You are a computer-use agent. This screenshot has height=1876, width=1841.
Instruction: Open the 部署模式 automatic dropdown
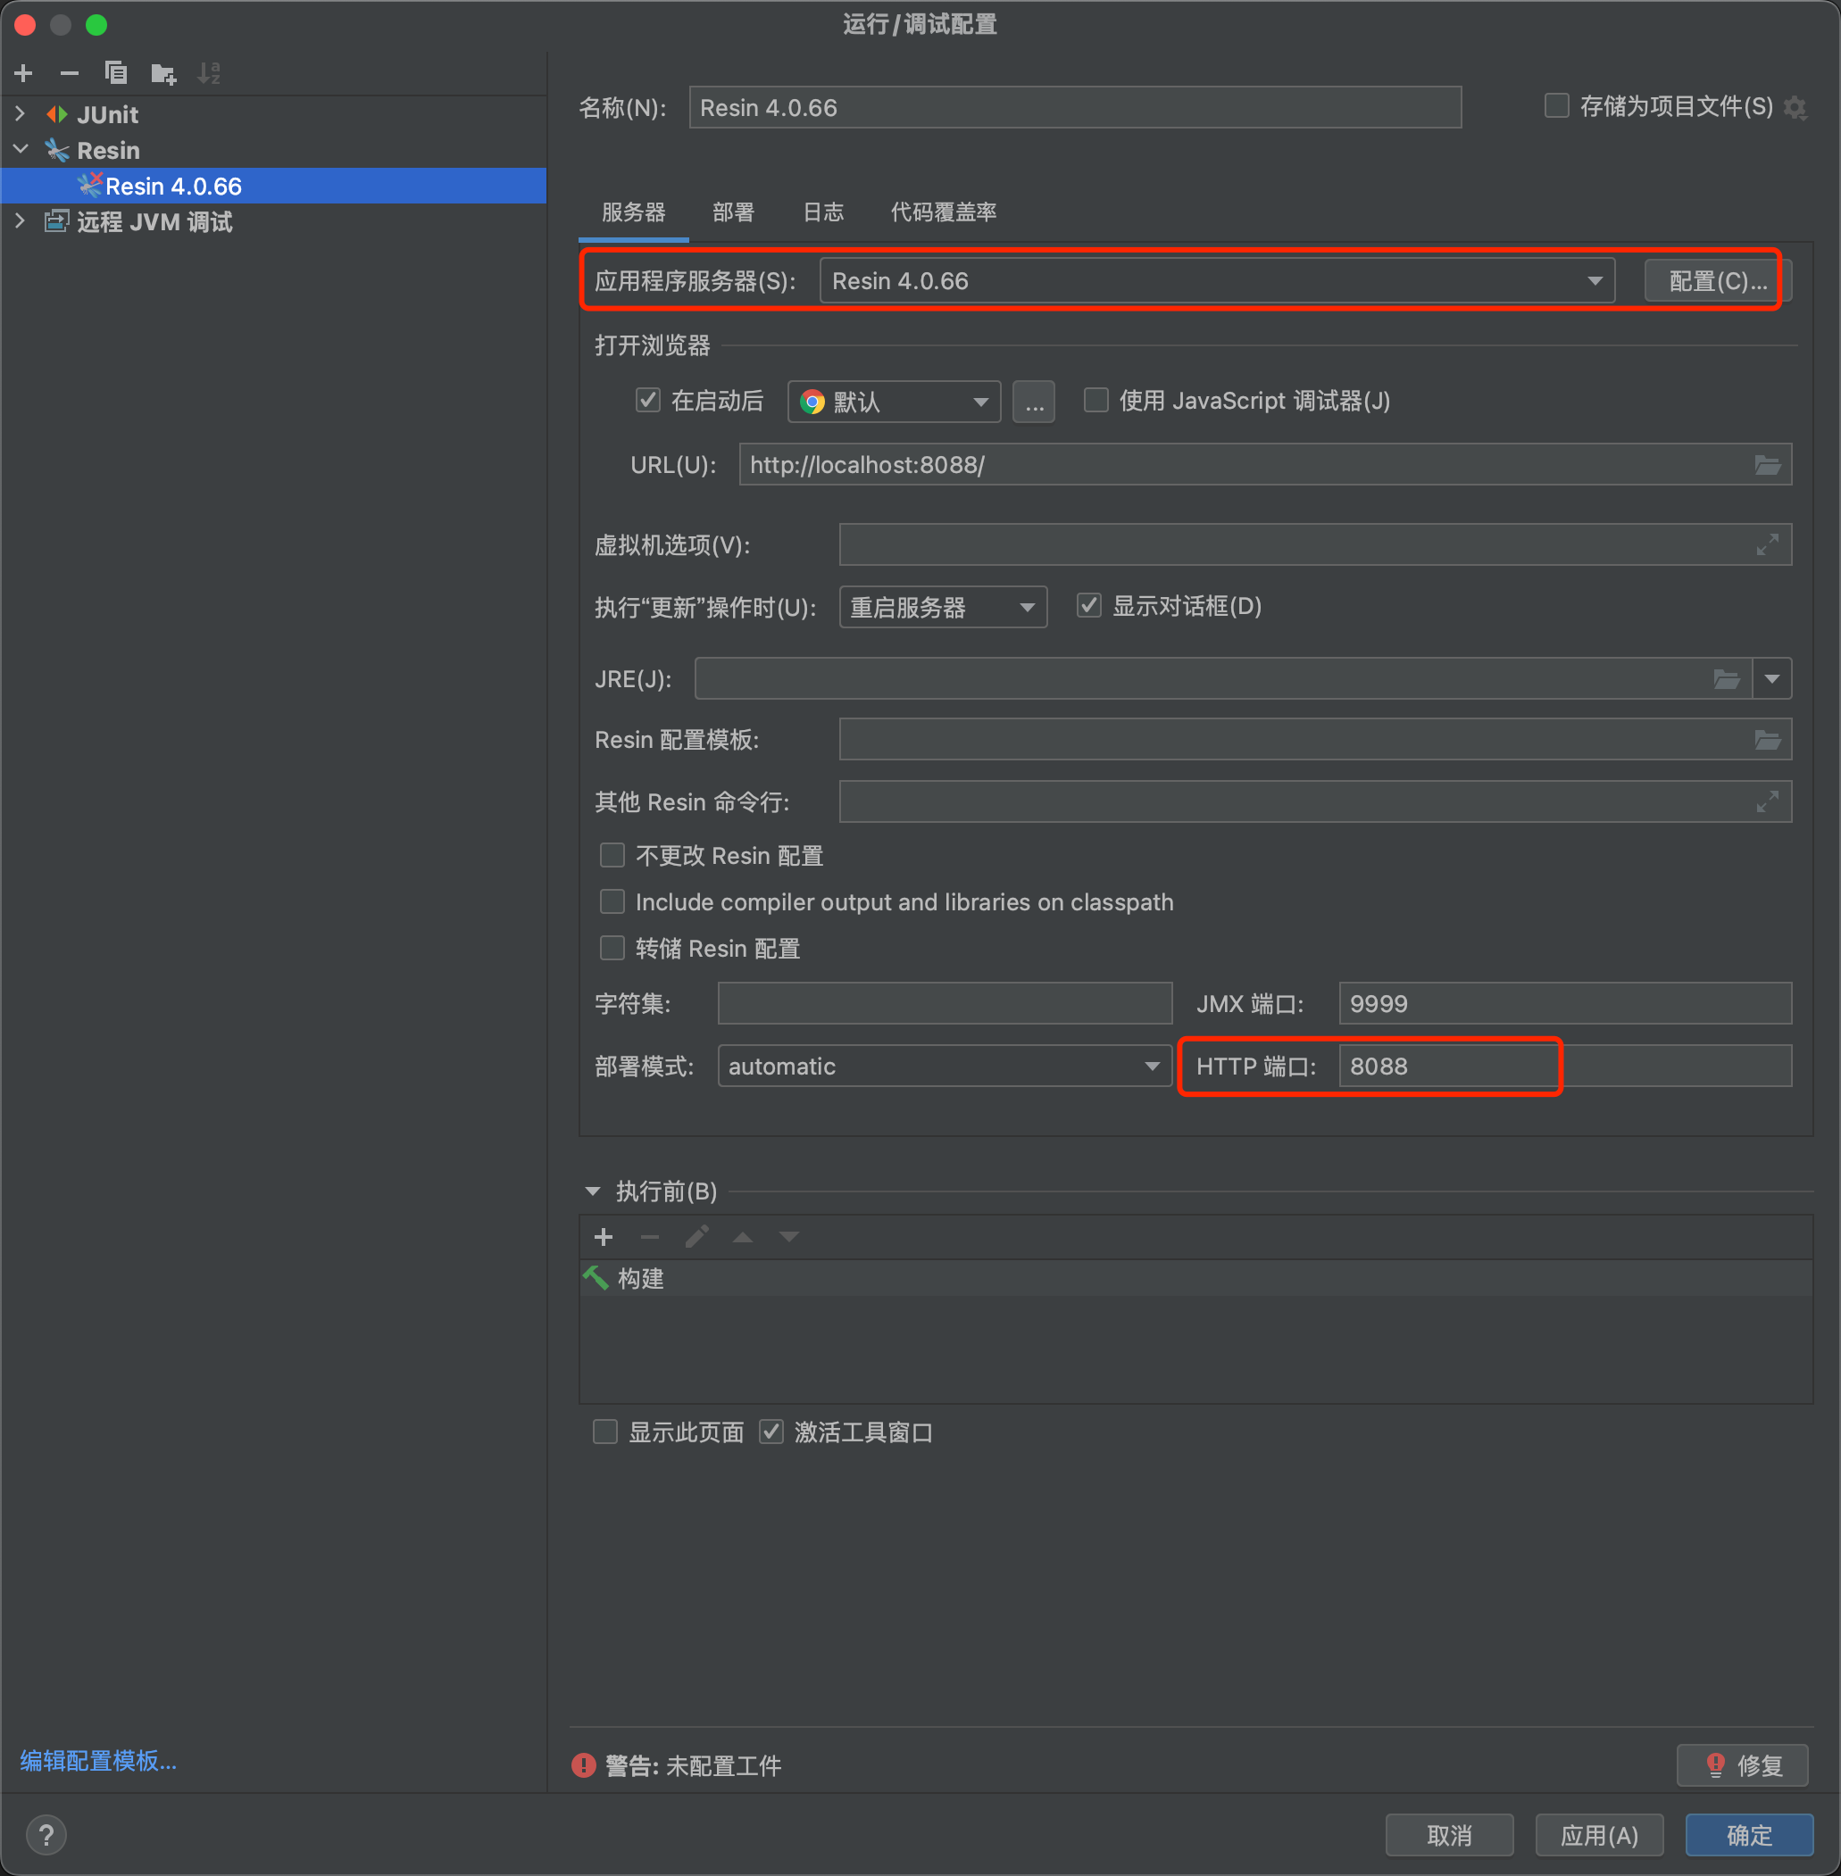pyautogui.click(x=945, y=1066)
